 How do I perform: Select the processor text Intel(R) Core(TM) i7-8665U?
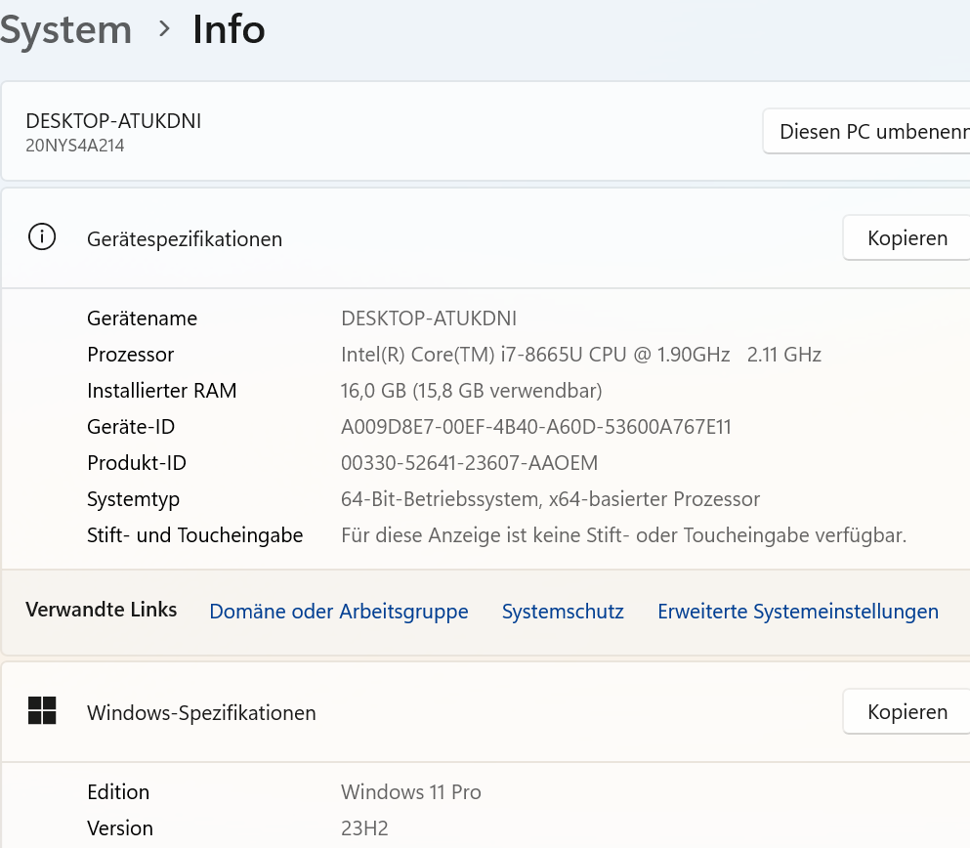463,355
